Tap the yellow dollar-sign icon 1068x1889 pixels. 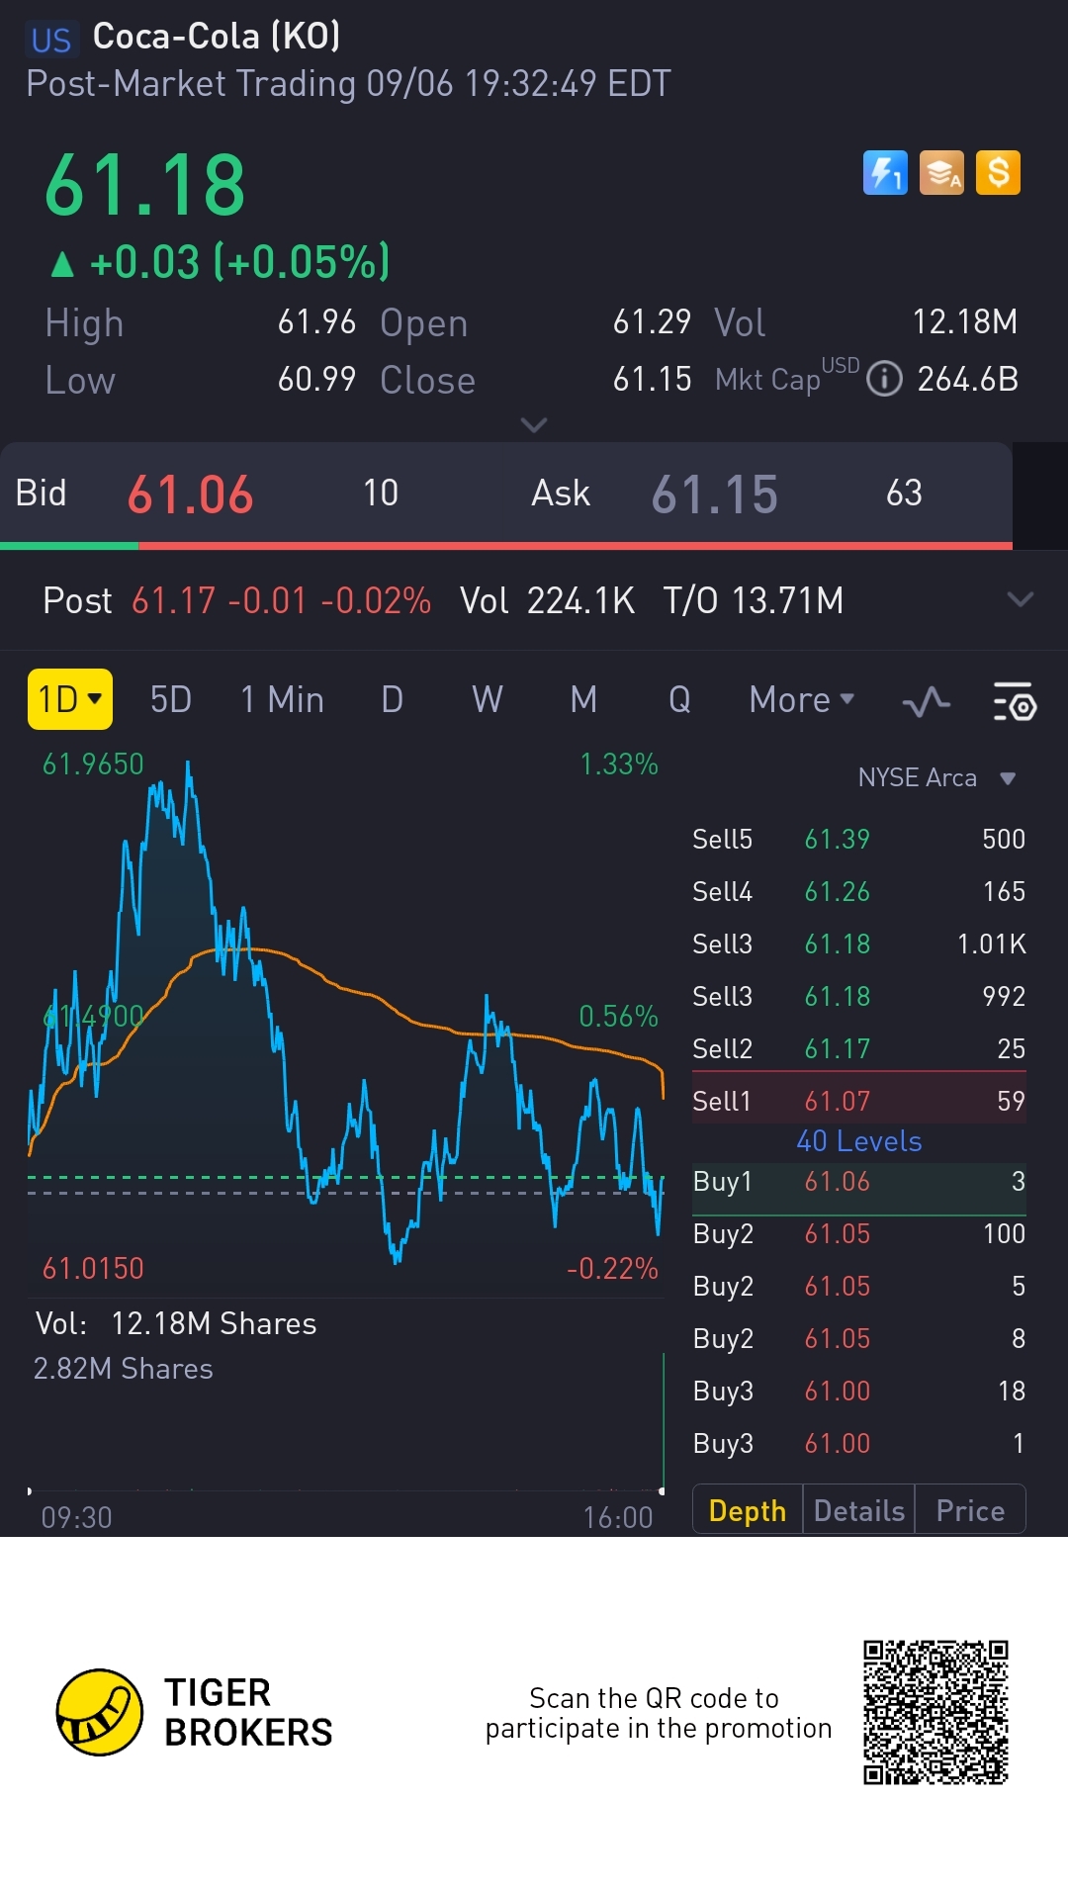(998, 173)
